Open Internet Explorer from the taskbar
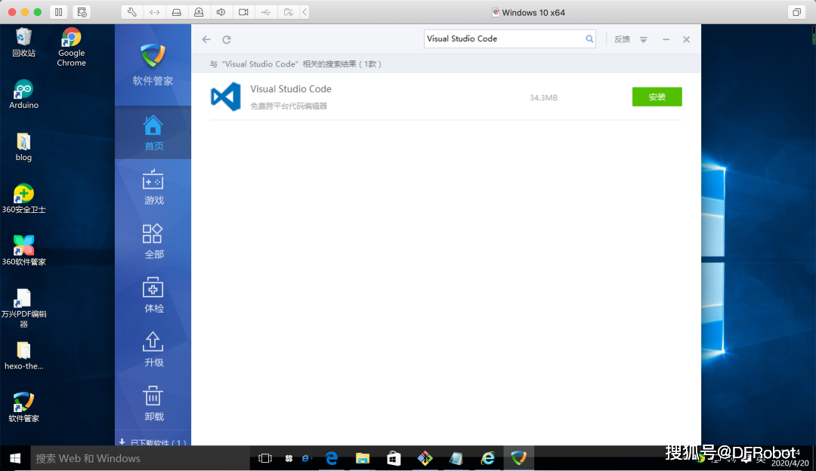 pos(487,458)
